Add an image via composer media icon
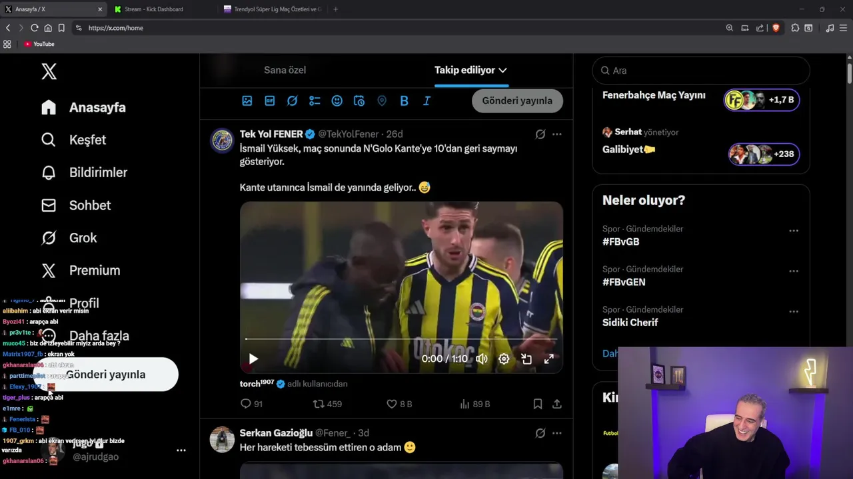 pyautogui.click(x=247, y=100)
